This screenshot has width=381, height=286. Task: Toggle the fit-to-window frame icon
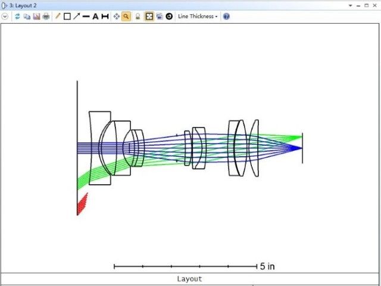[x=149, y=17]
